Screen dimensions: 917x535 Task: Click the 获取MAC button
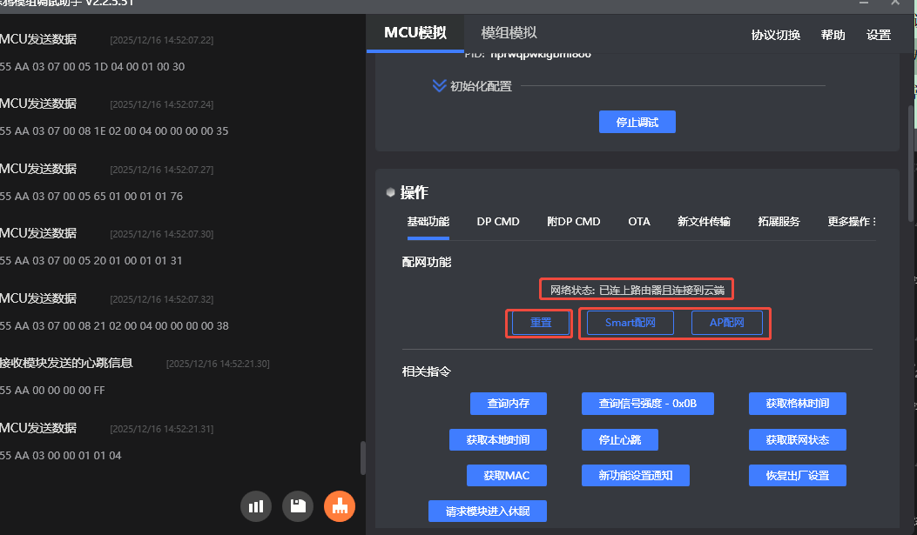[x=506, y=475]
